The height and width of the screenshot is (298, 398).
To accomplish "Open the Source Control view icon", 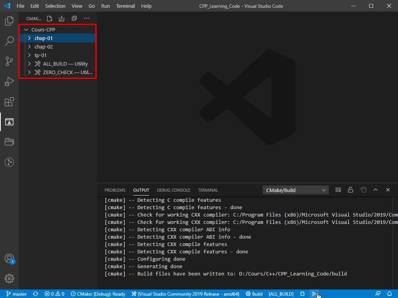I will [9, 61].
